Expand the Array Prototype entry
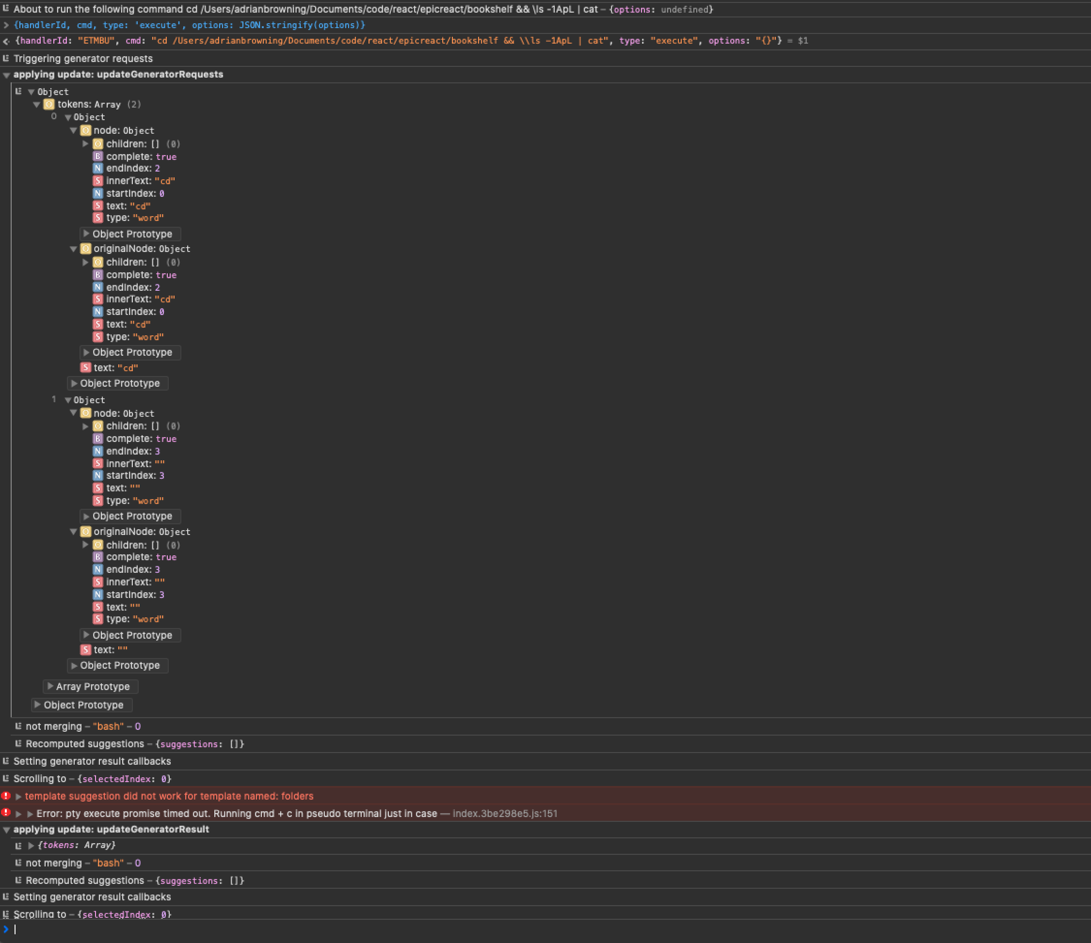The width and height of the screenshot is (1091, 943). (x=50, y=686)
